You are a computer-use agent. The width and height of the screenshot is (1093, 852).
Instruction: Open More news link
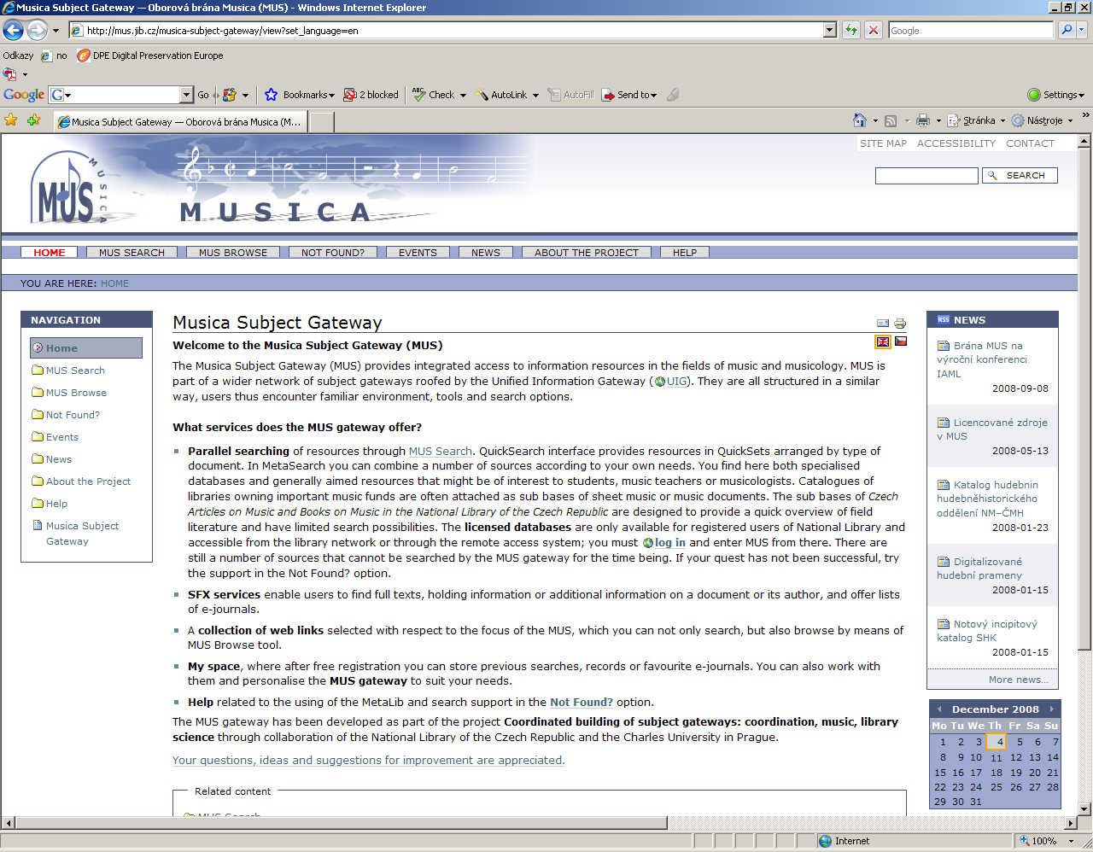(x=1019, y=680)
